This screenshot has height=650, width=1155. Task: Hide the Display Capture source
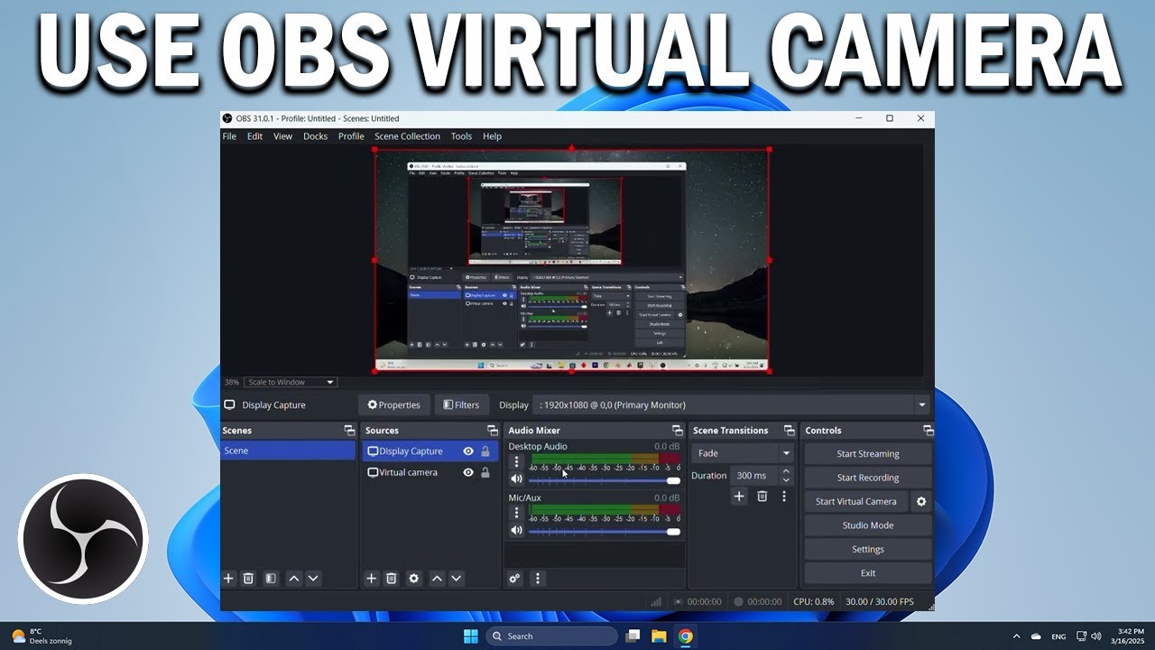coord(468,451)
